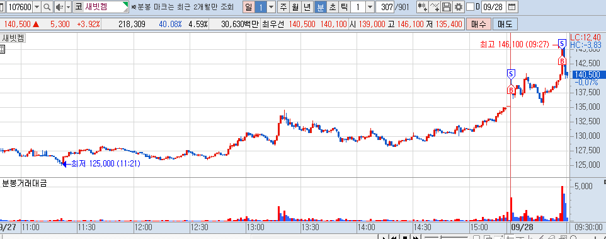606x239 pixels.
Task: Click the 매도 sell button
Action: [505, 25]
